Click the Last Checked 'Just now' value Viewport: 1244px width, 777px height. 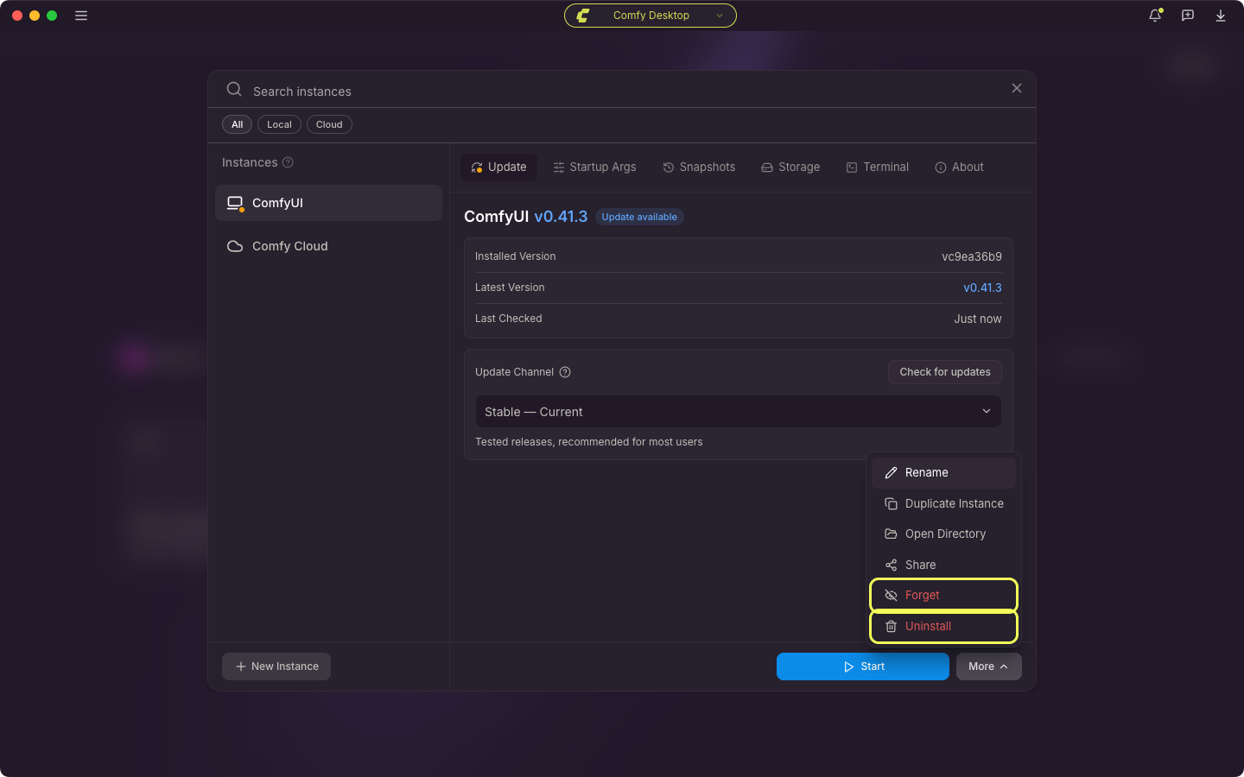978,319
